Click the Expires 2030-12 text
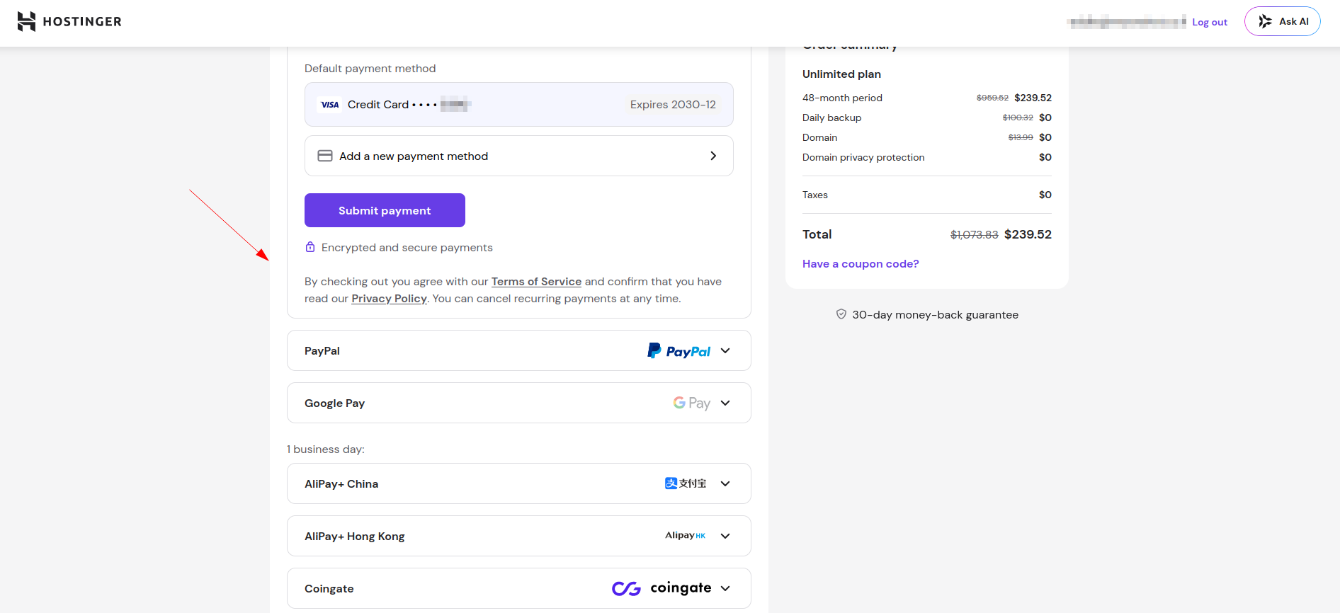The image size is (1340, 613). [x=673, y=105]
